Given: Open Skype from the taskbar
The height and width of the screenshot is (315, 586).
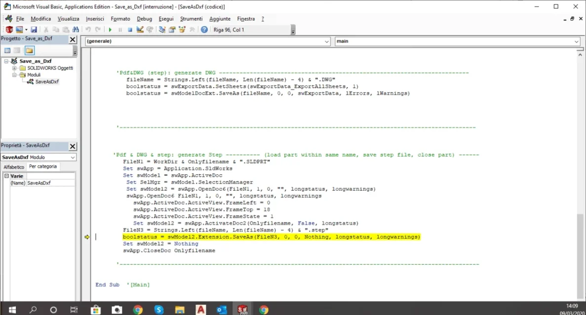Looking at the screenshot, I should pyautogui.click(x=159, y=310).
